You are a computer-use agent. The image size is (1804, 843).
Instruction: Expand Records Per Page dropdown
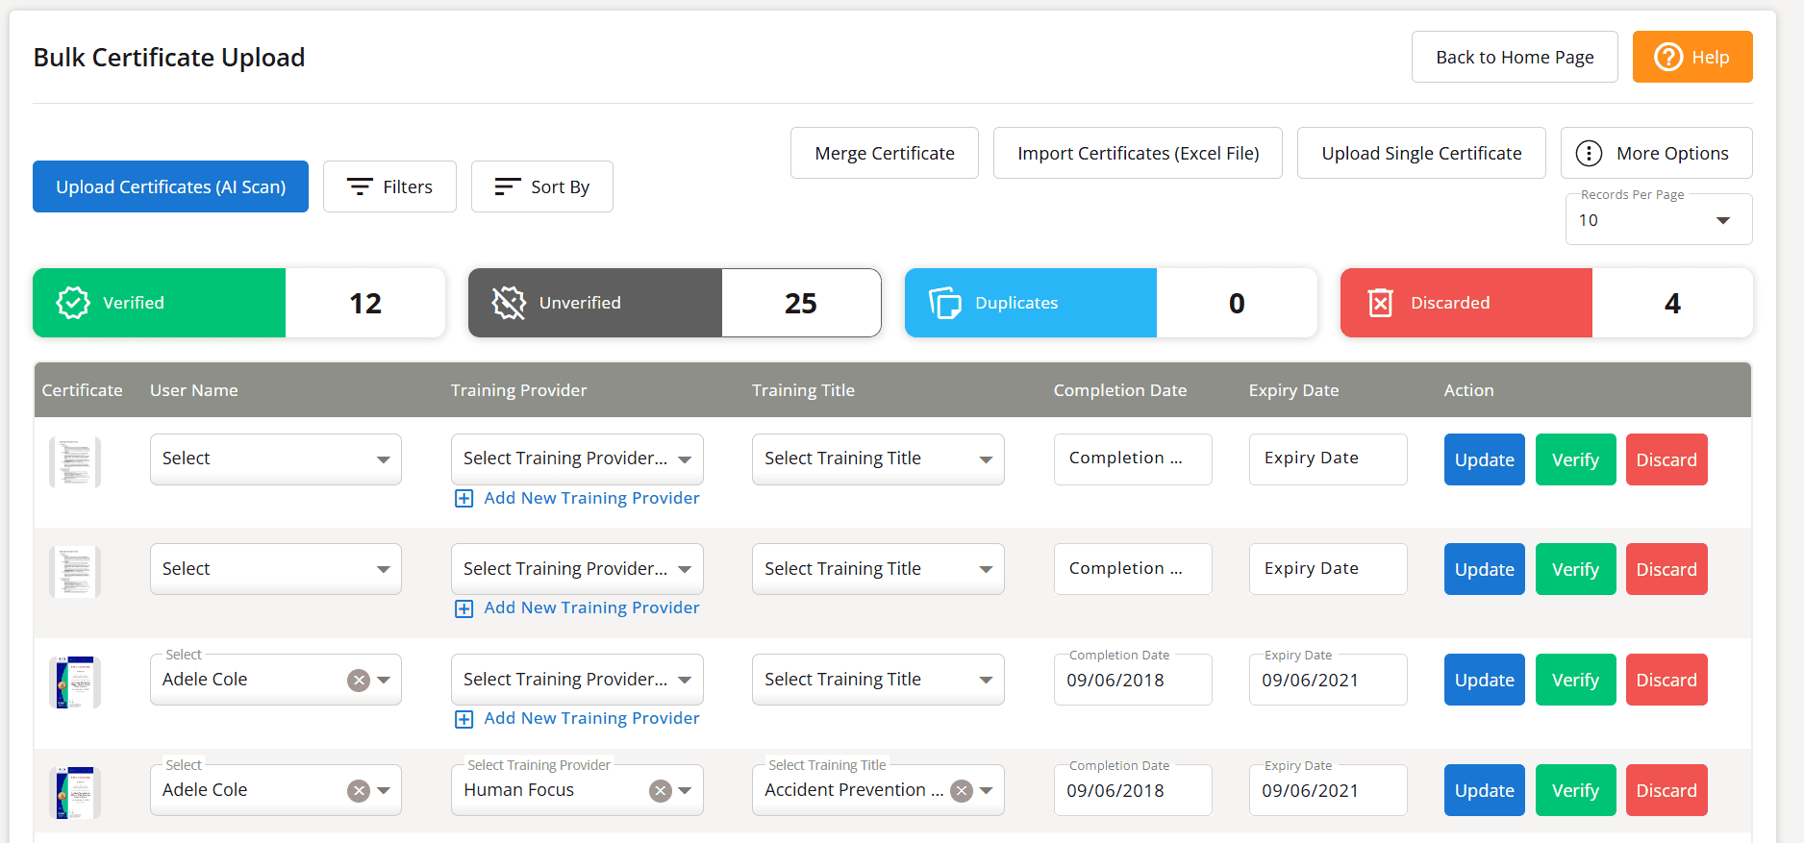click(x=1658, y=220)
